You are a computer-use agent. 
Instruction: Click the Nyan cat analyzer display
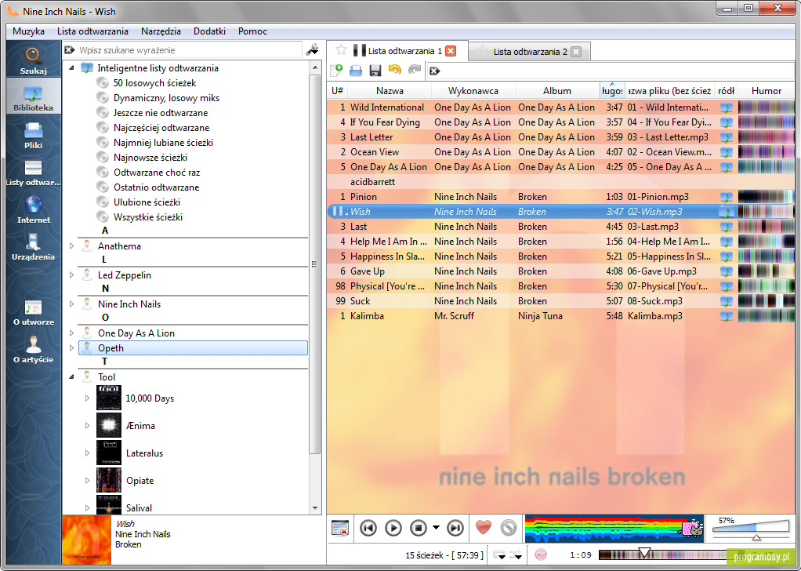614,528
